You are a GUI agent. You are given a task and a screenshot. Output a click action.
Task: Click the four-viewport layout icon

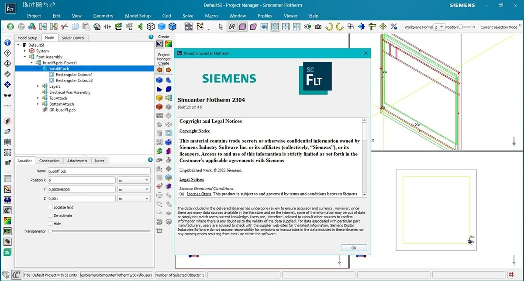click(x=275, y=27)
